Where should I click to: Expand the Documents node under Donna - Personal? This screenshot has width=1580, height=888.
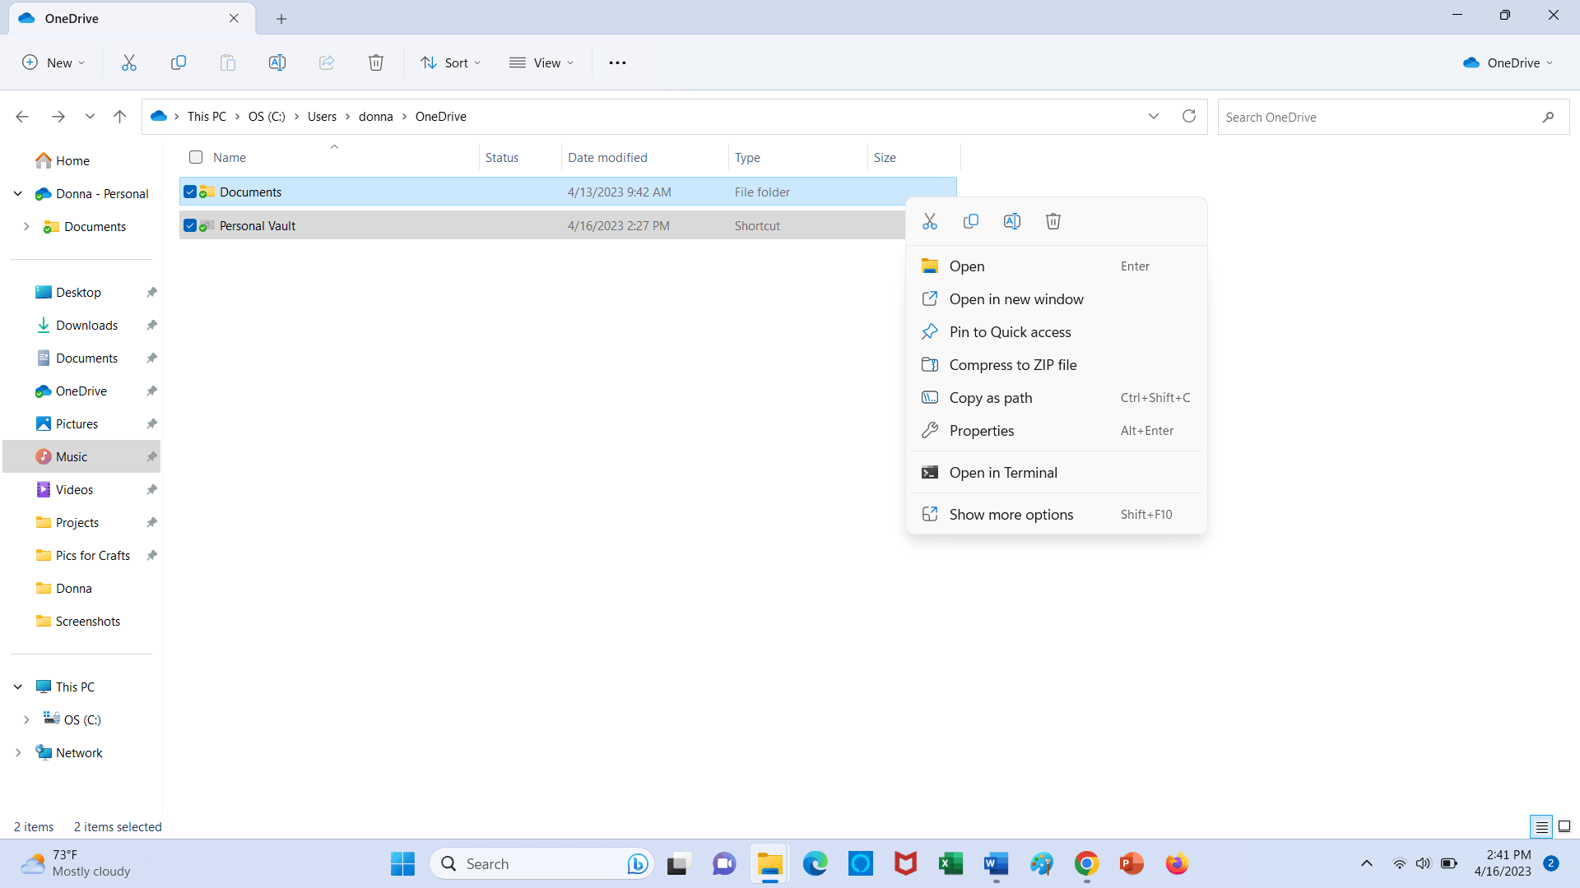tap(26, 226)
